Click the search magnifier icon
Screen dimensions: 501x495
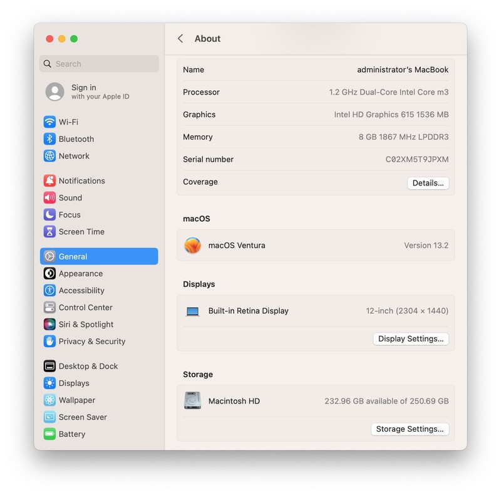pyautogui.click(x=48, y=64)
